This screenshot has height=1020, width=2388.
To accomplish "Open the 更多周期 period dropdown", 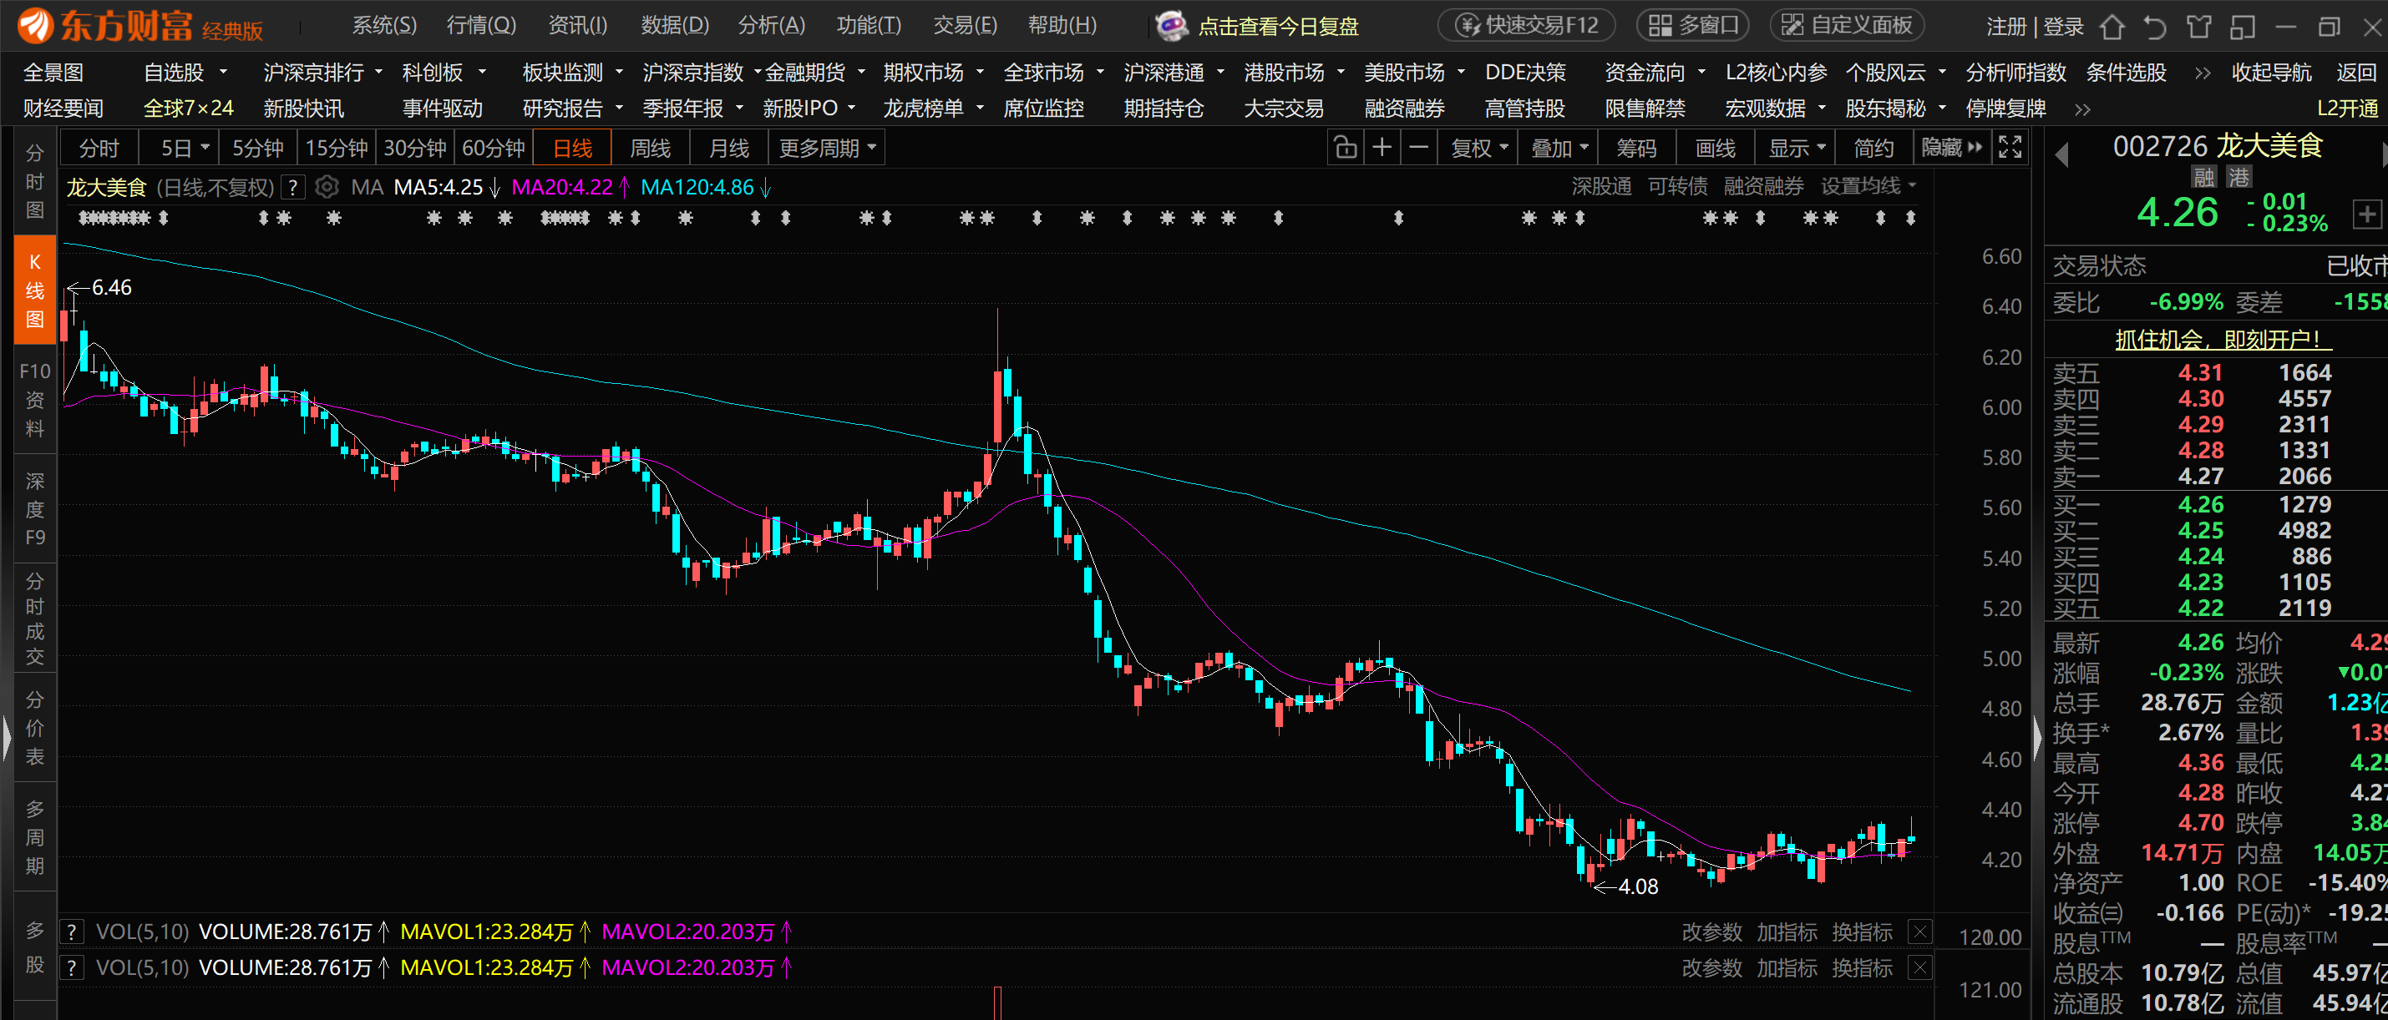I will pos(820,146).
